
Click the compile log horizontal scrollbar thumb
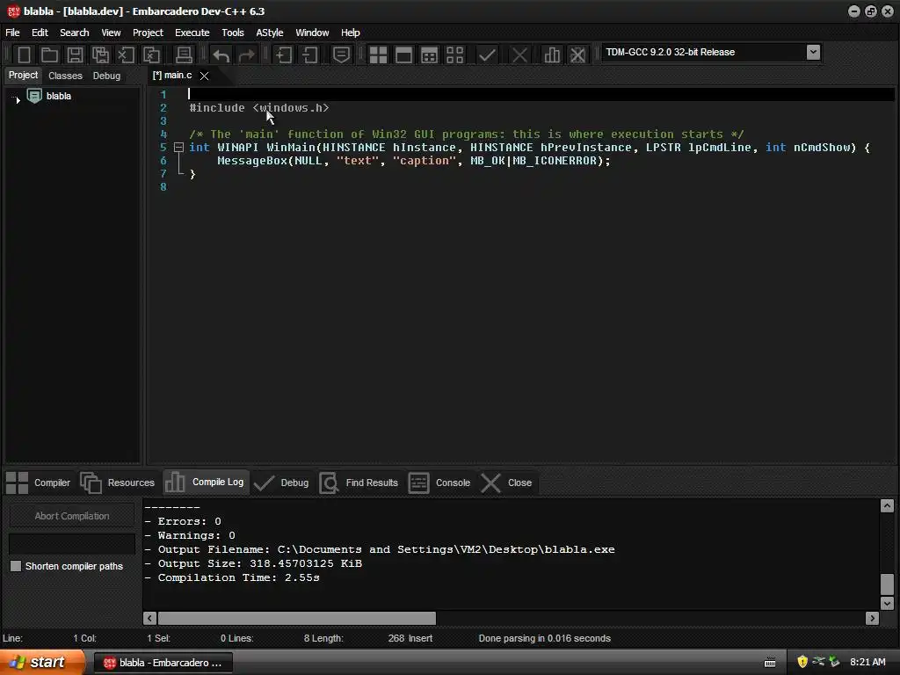click(297, 618)
